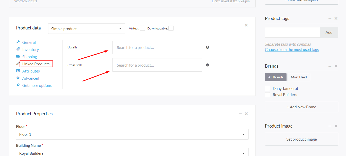Click Choose from the most used tags
Screen dimensions: 346x156
(292, 50)
